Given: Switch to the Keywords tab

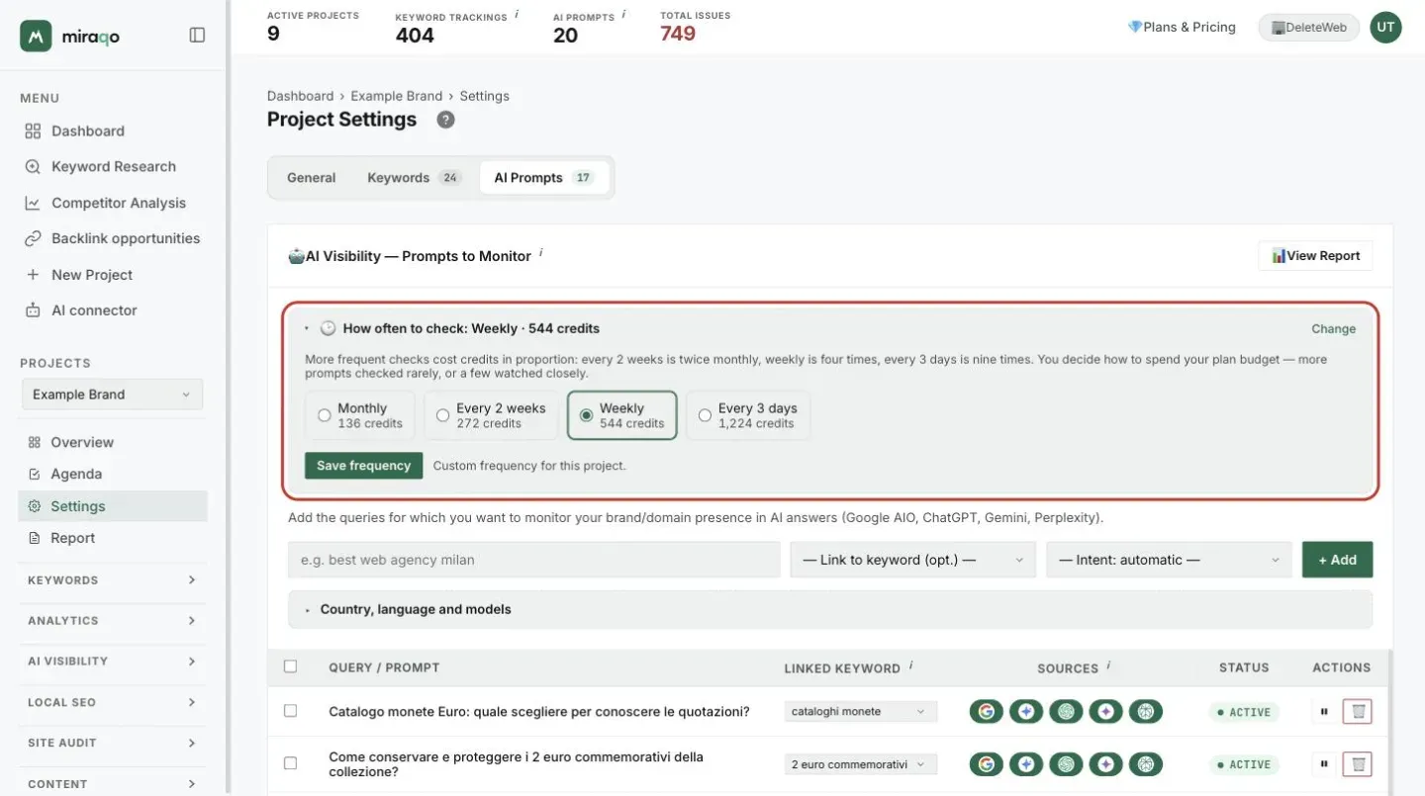Looking at the screenshot, I should click(x=414, y=178).
